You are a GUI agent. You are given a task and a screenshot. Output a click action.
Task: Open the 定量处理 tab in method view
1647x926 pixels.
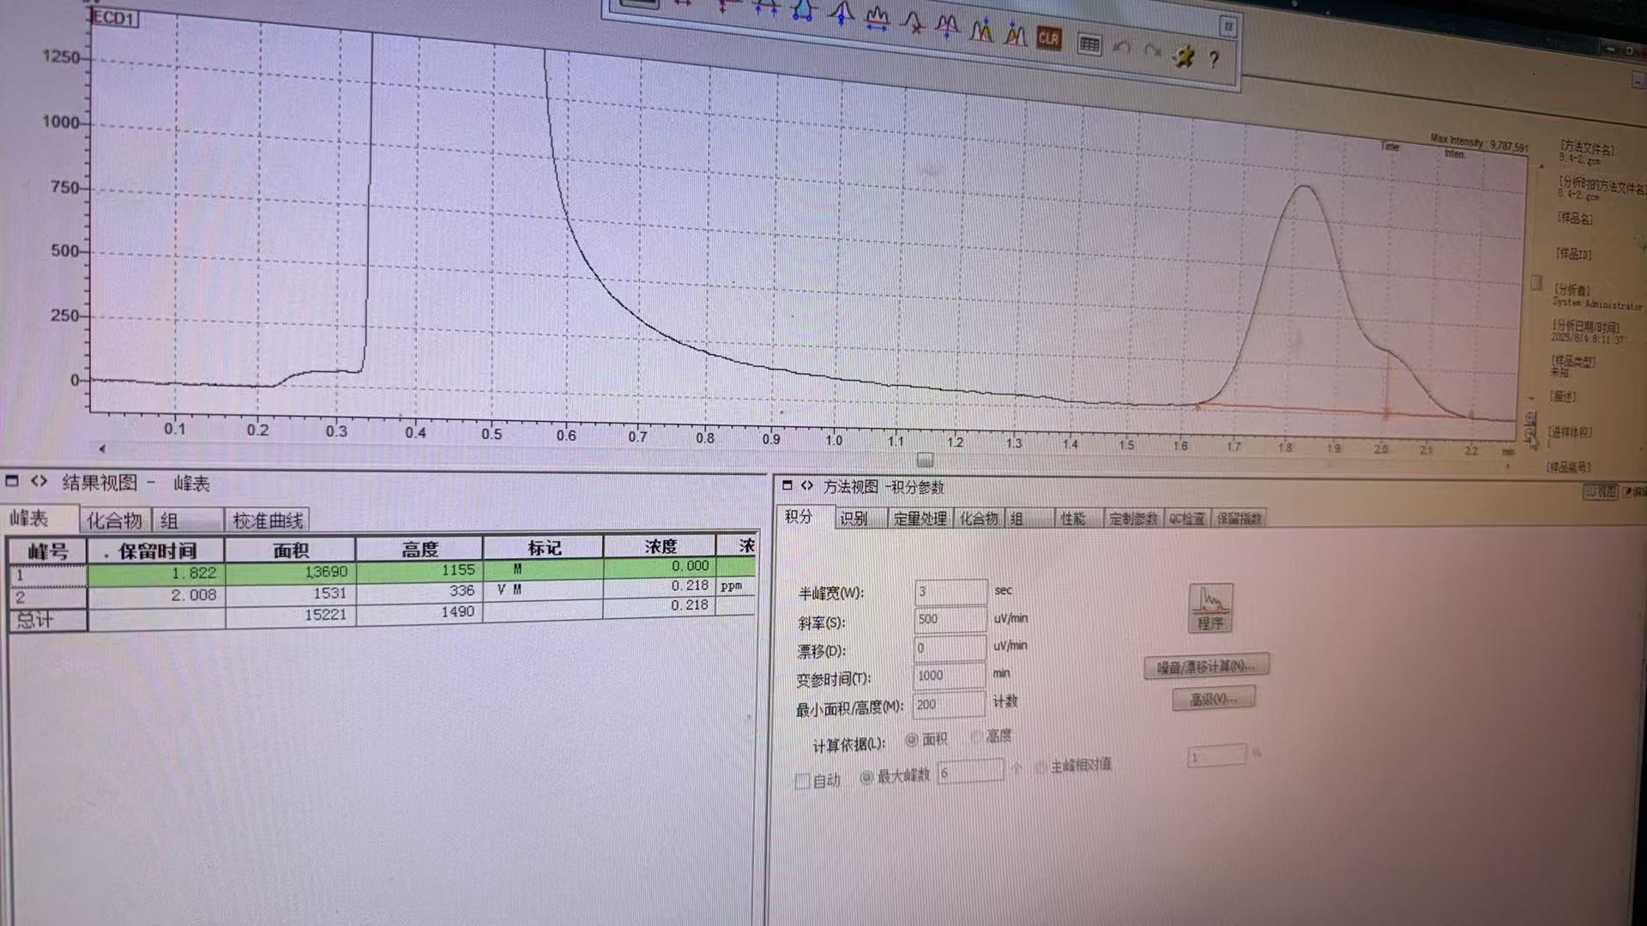coord(919,519)
